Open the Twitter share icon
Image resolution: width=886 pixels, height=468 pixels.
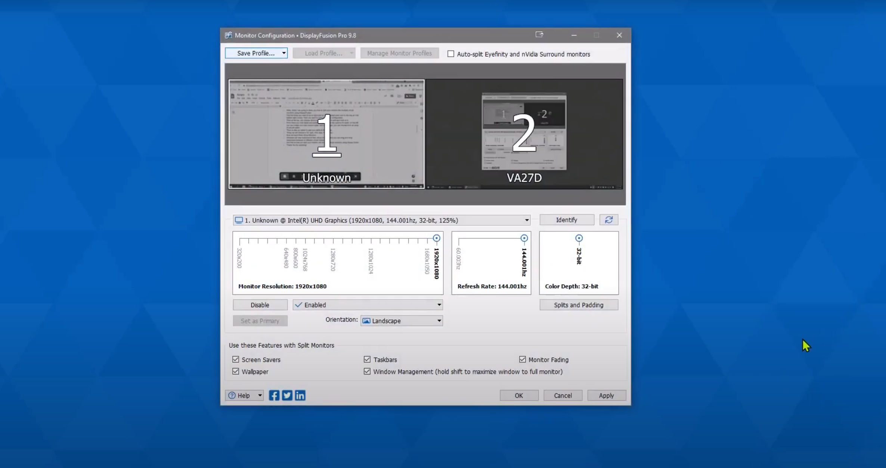[x=287, y=395]
